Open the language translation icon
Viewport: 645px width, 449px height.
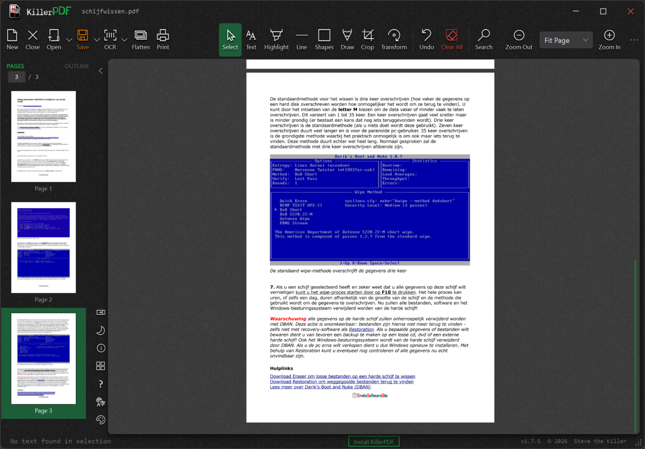pyautogui.click(x=101, y=402)
